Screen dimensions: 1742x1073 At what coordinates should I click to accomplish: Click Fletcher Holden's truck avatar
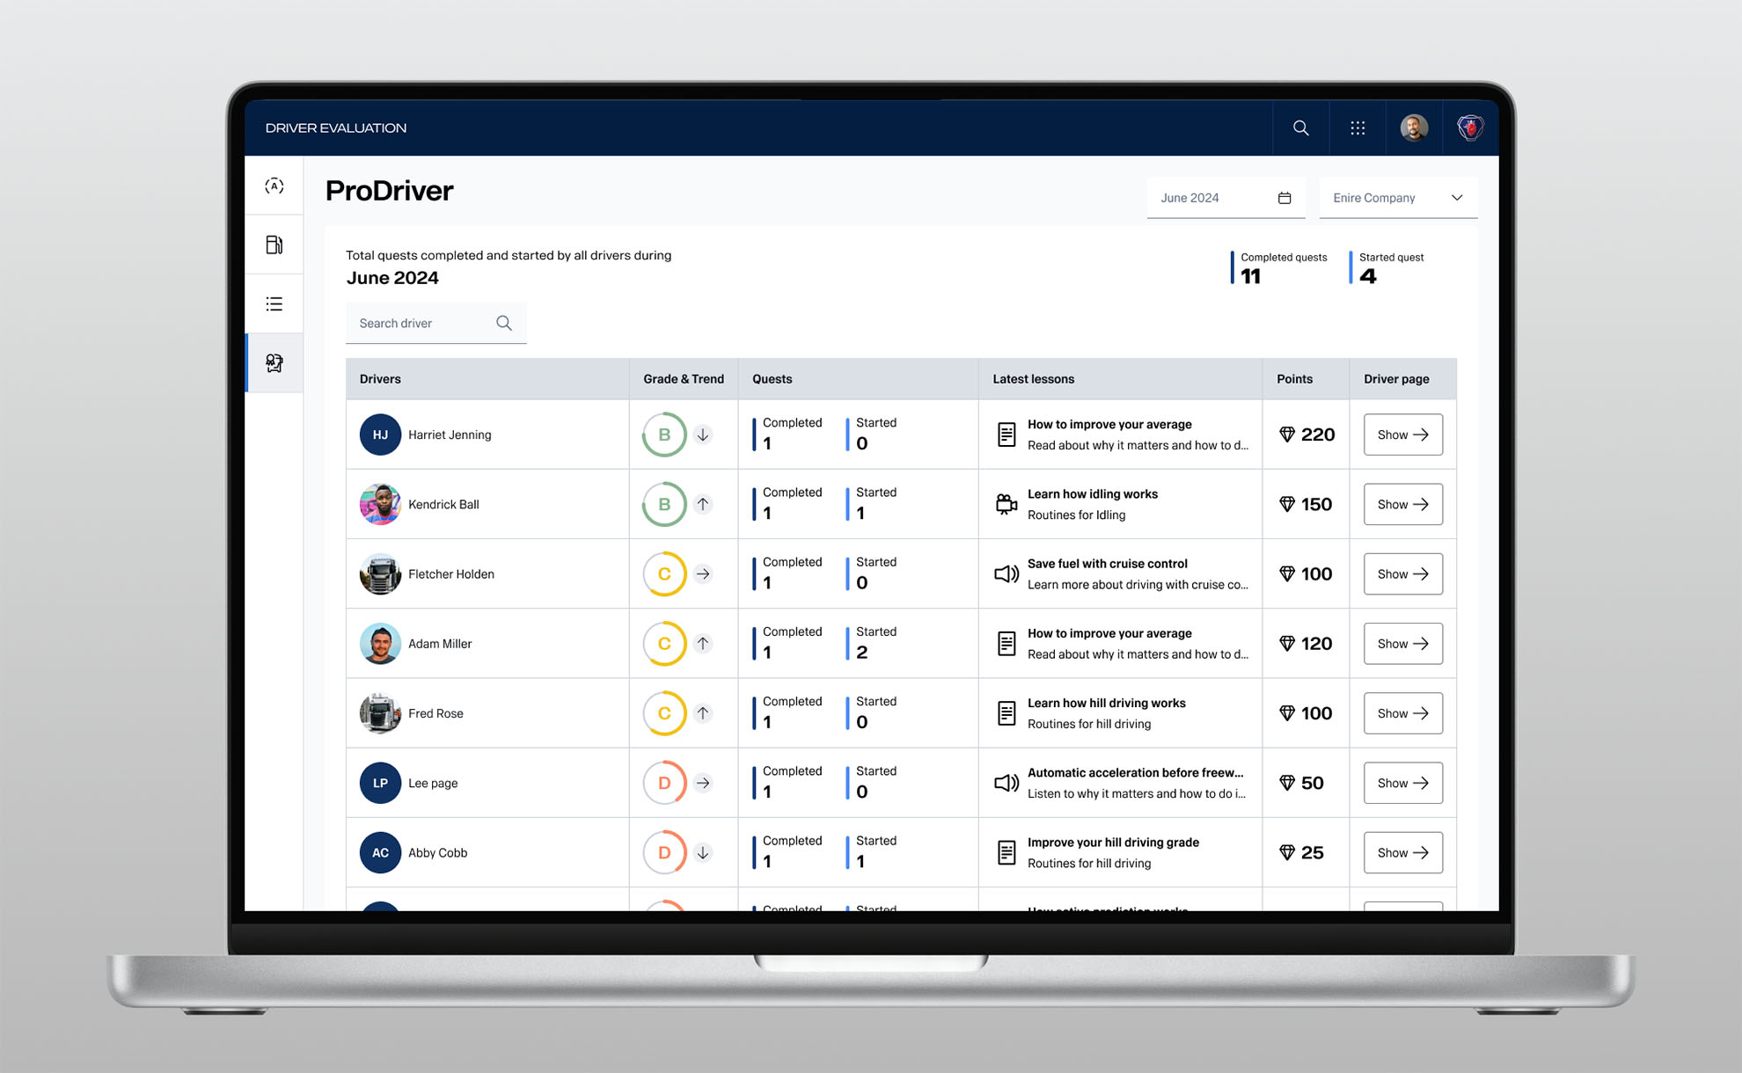click(x=380, y=573)
